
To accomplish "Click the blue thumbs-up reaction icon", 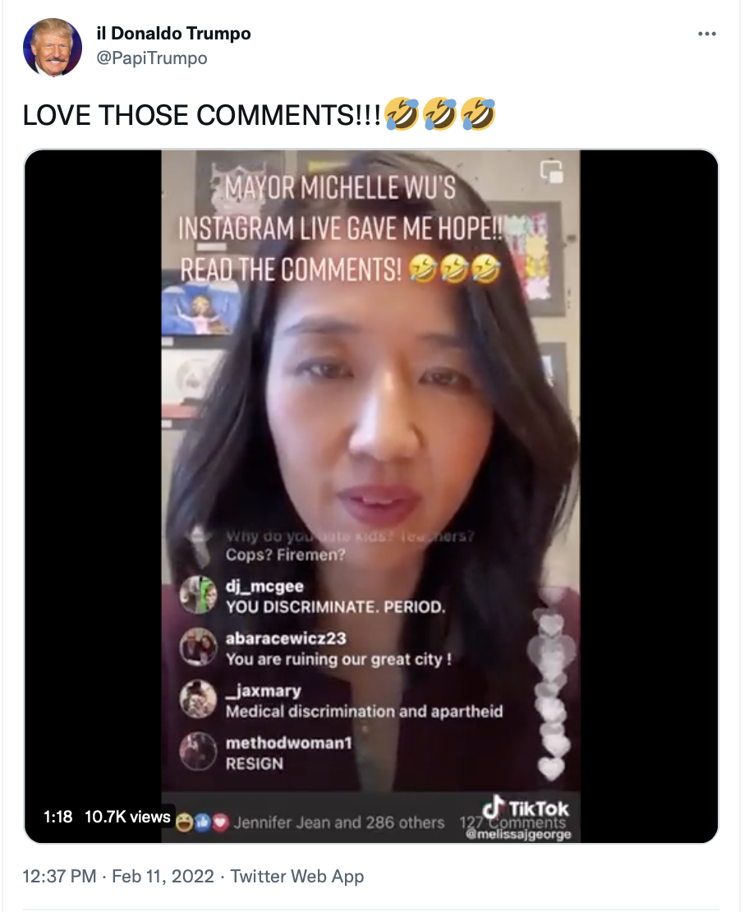I will 202,822.
